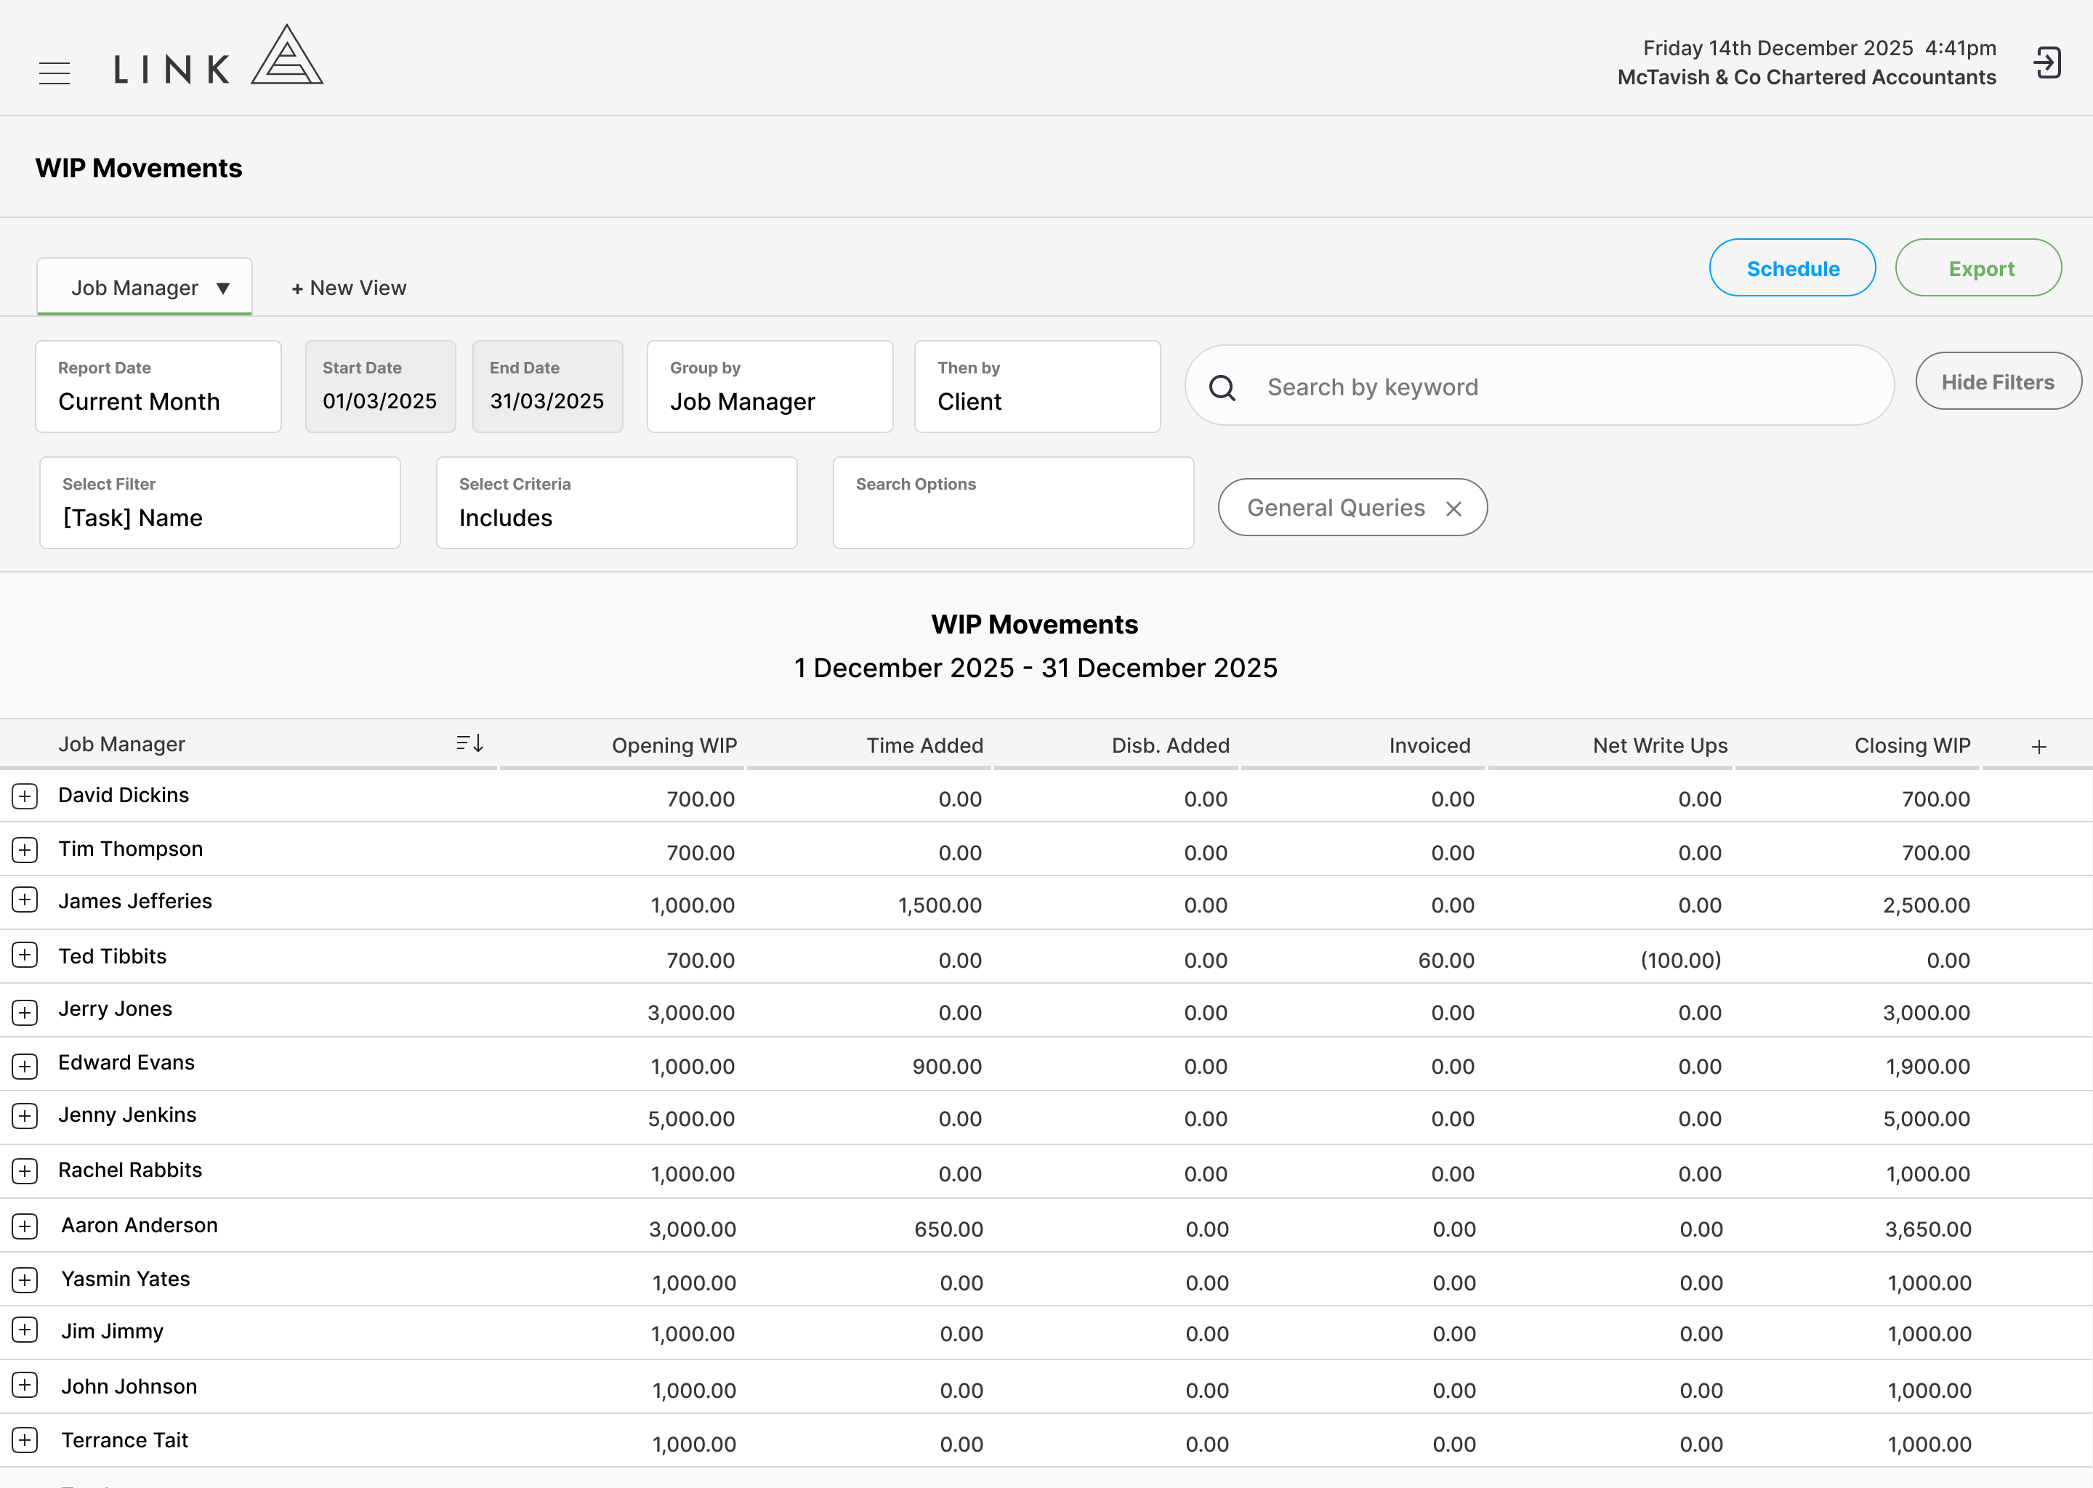Screen dimensions: 2093x1488
Task: Expand the Jerry Jones row
Action: point(25,1011)
